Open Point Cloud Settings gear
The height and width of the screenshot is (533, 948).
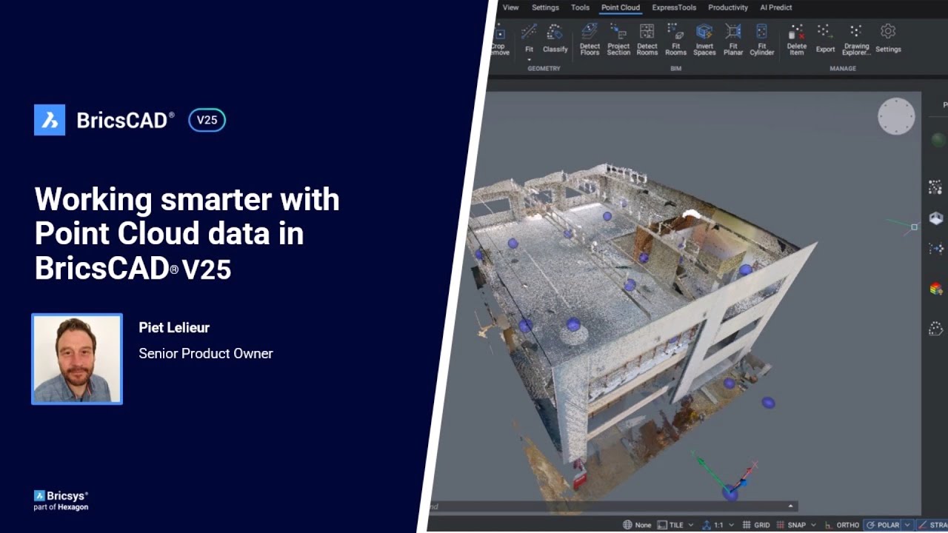click(x=888, y=38)
